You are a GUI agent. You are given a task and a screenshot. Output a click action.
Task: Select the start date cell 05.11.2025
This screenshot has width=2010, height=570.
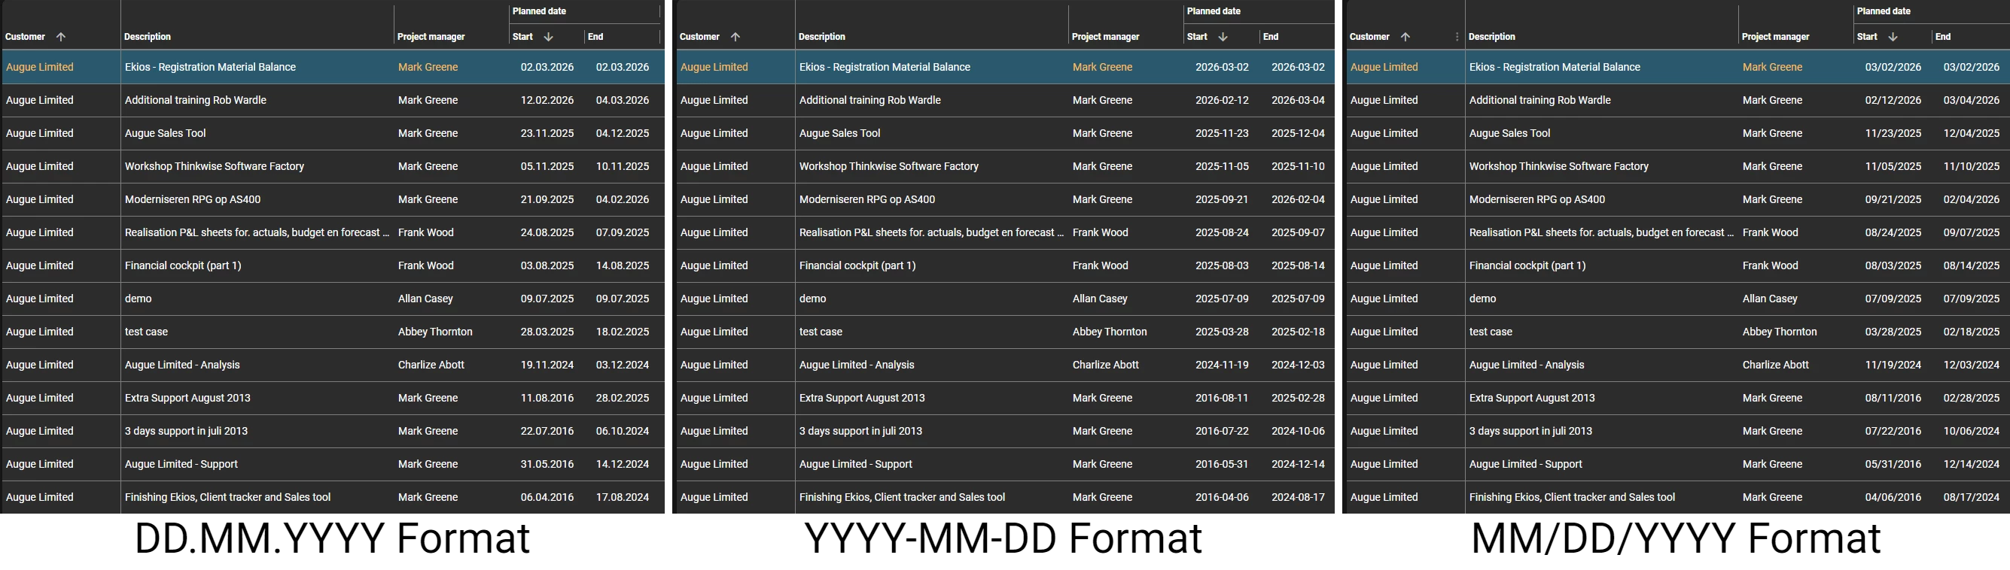(x=547, y=166)
